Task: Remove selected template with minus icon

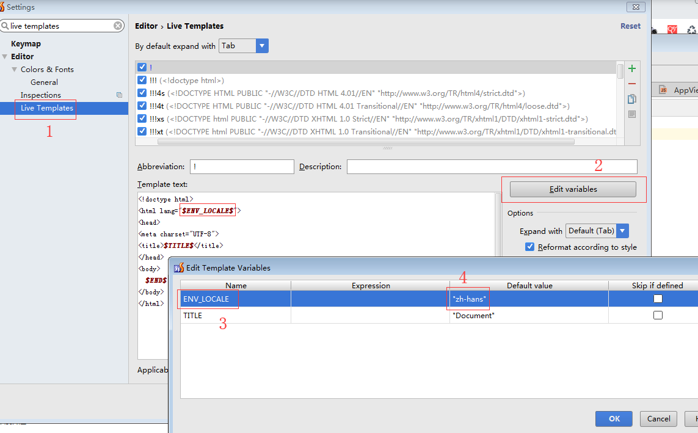Action: click(x=631, y=84)
